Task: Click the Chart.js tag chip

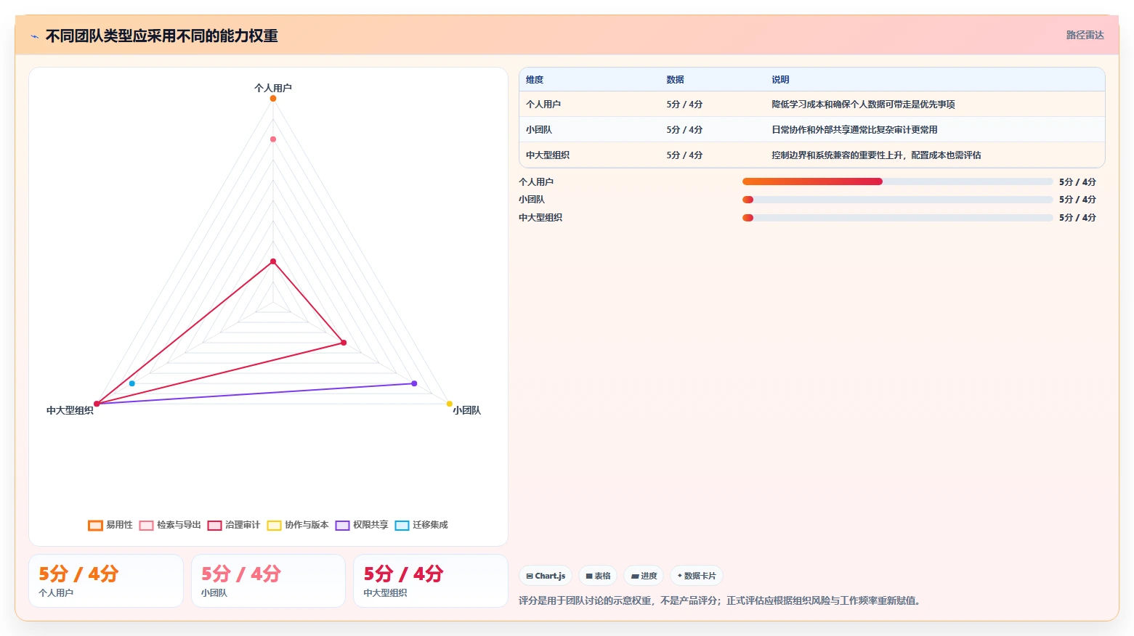Action: pos(546,576)
